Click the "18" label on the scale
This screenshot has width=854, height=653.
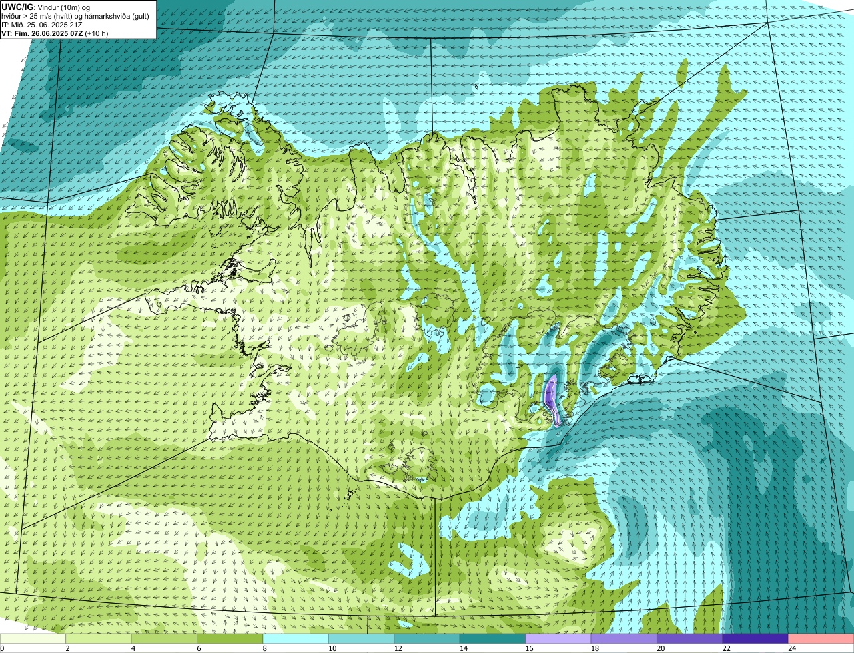(595, 648)
